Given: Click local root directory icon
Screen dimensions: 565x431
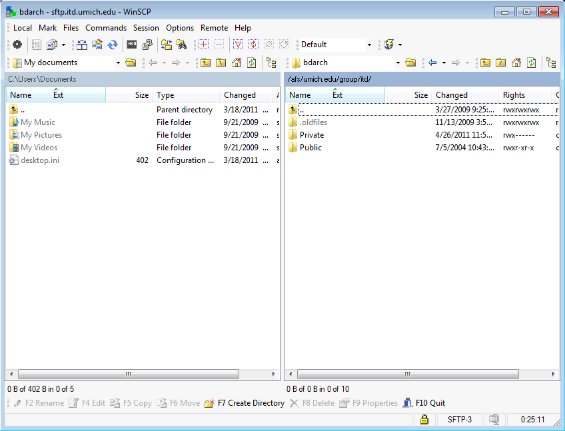Looking at the screenshot, I should pyautogui.click(x=221, y=63).
